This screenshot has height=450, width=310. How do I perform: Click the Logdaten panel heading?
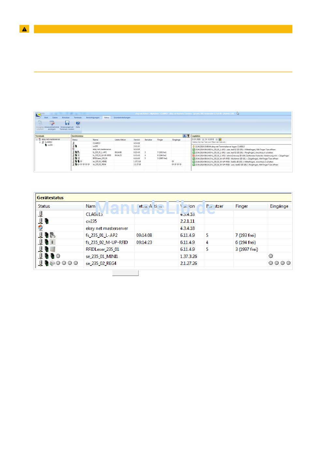pyautogui.click(x=196, y=136)
